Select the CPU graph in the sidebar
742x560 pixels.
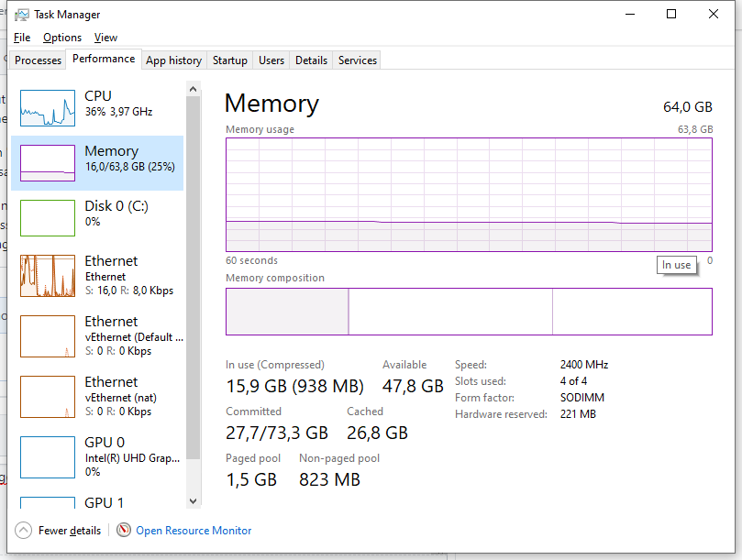point(101,105)
